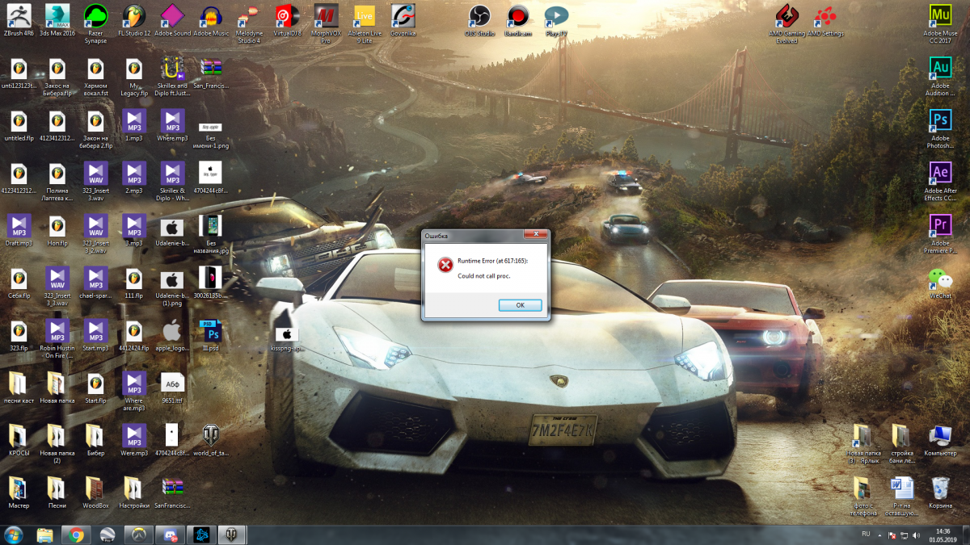Select the WeChat desktop shortcut
Screen dimensions: 970x545
click(940, 279)
